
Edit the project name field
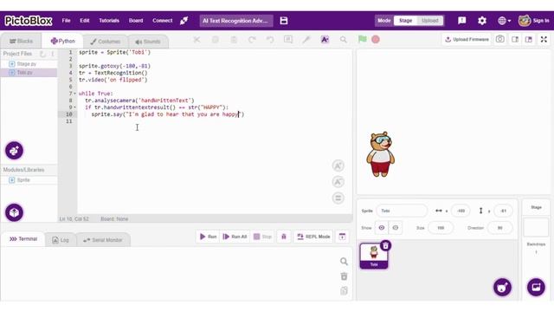point(236,21)
